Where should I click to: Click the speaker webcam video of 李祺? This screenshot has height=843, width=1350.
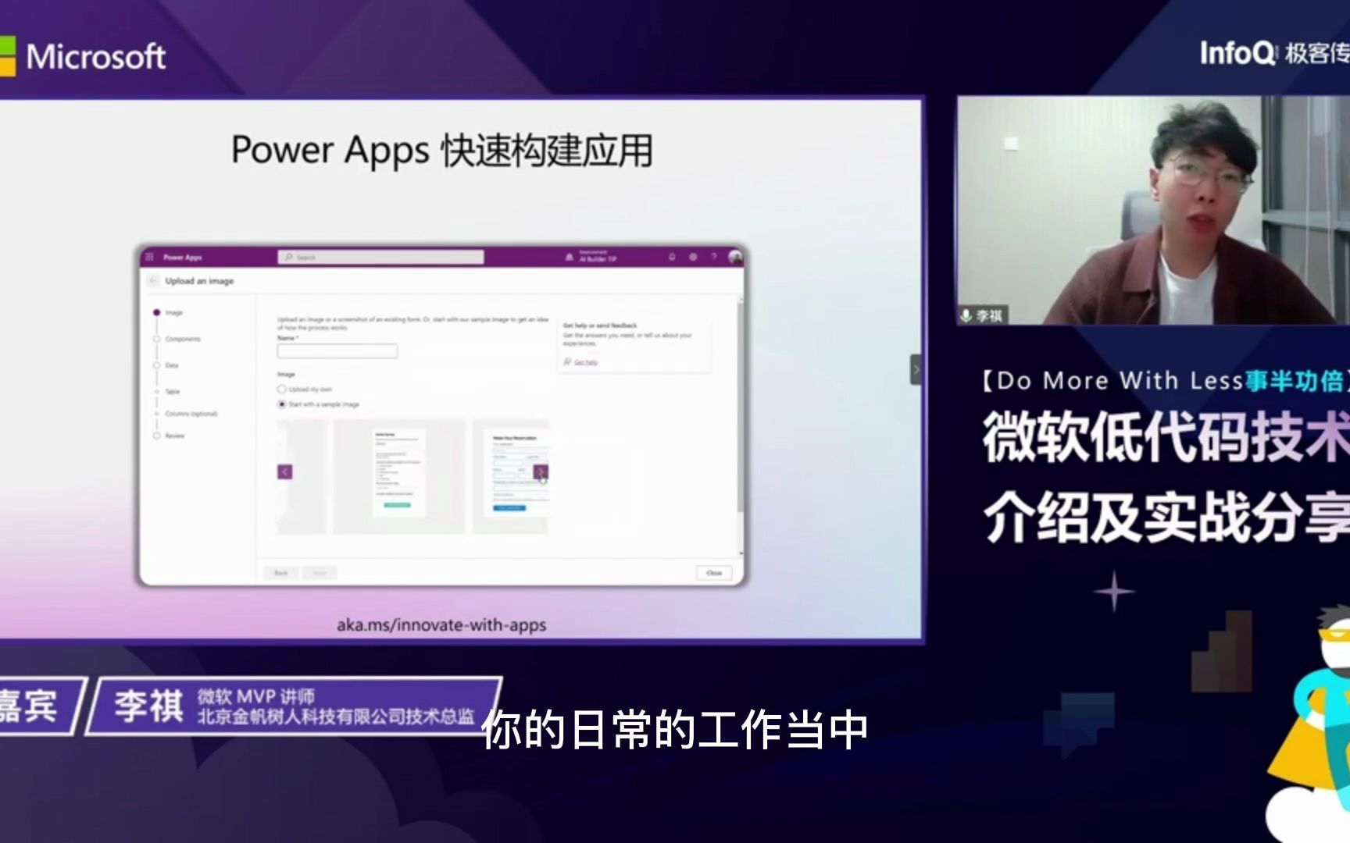(1153, 210)
